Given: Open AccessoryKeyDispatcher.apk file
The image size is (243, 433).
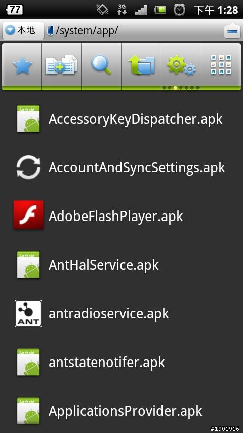Looking at the screenshot, I should [x=121, y=119].
